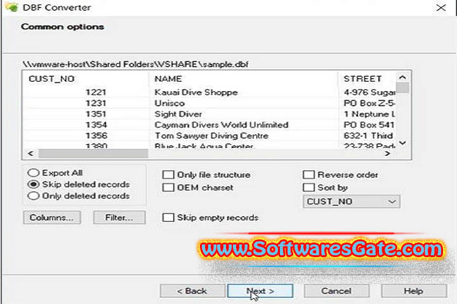Click the table scroll down arrow

402,143
